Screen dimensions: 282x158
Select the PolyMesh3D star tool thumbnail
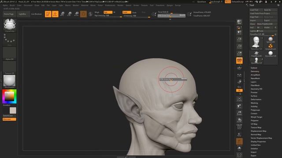pyautogui.click(x=256, y=54)
